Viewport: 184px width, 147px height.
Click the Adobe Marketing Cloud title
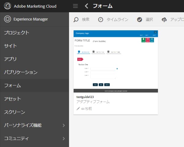click(x=35, y=6)
